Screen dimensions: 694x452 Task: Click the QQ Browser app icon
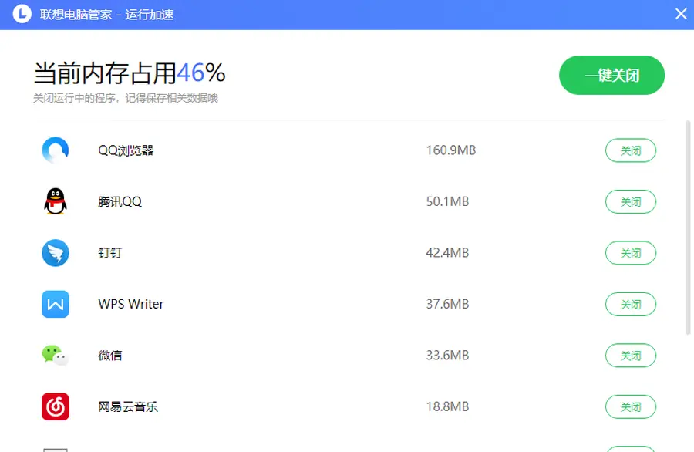coord(56,150)
